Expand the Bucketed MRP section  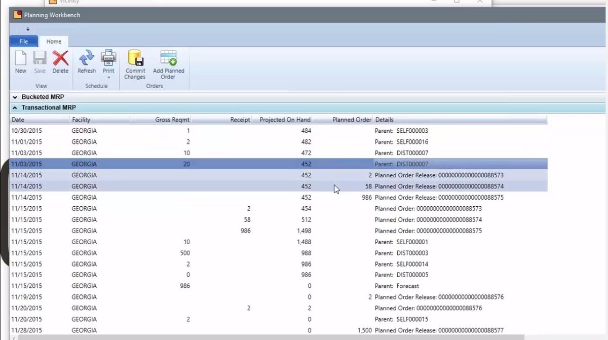pyautogui.click(x=15, y=97)
